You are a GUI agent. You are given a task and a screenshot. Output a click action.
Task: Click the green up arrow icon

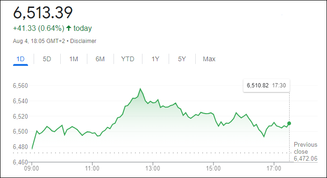click(69, 28)
